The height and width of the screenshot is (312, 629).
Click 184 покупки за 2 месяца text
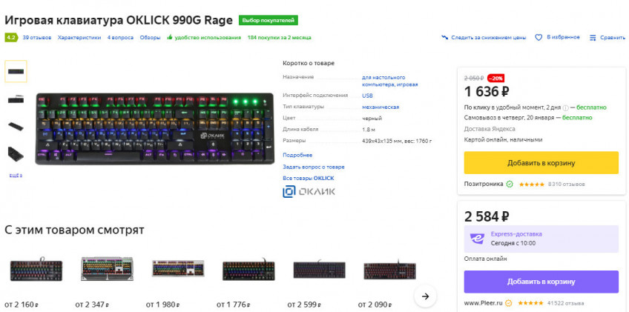tap(279, 38)
